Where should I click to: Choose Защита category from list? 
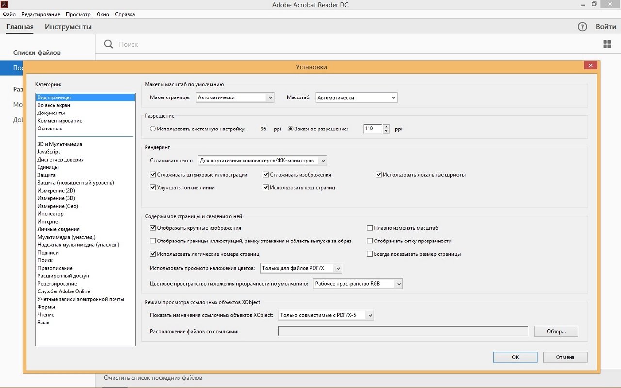tap(47, 175)
